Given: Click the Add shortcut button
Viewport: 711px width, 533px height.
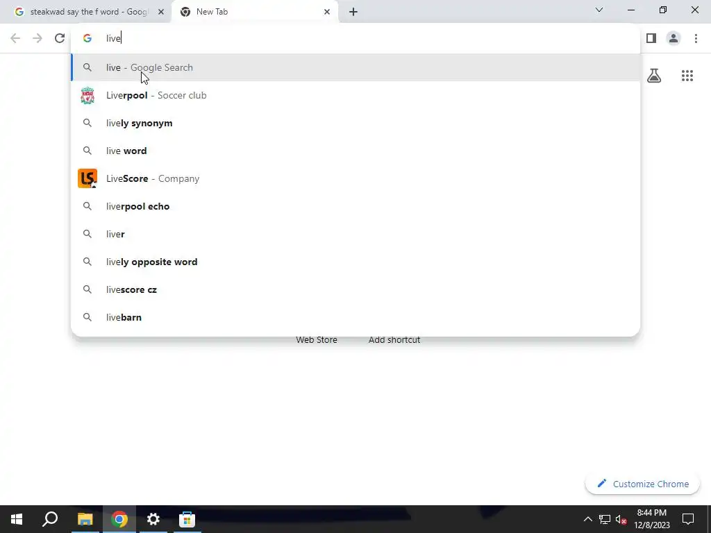Looking at the screenshot, I should (394, 340).
